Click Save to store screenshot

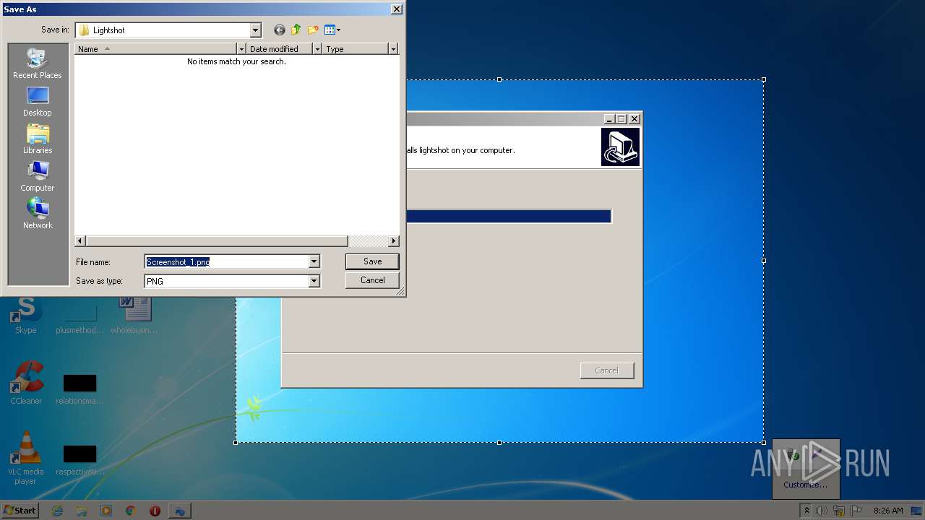[372, 261]
